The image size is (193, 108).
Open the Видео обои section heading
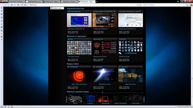(73, 64)
